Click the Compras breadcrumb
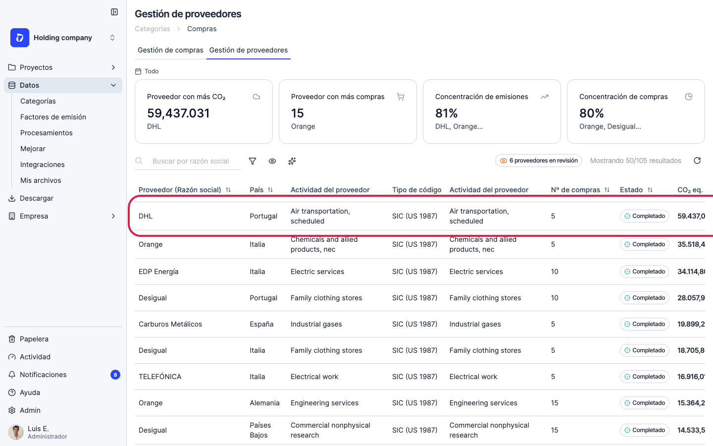Image resolution: width=713 pixels, height=446 pixels. [202, 29]
